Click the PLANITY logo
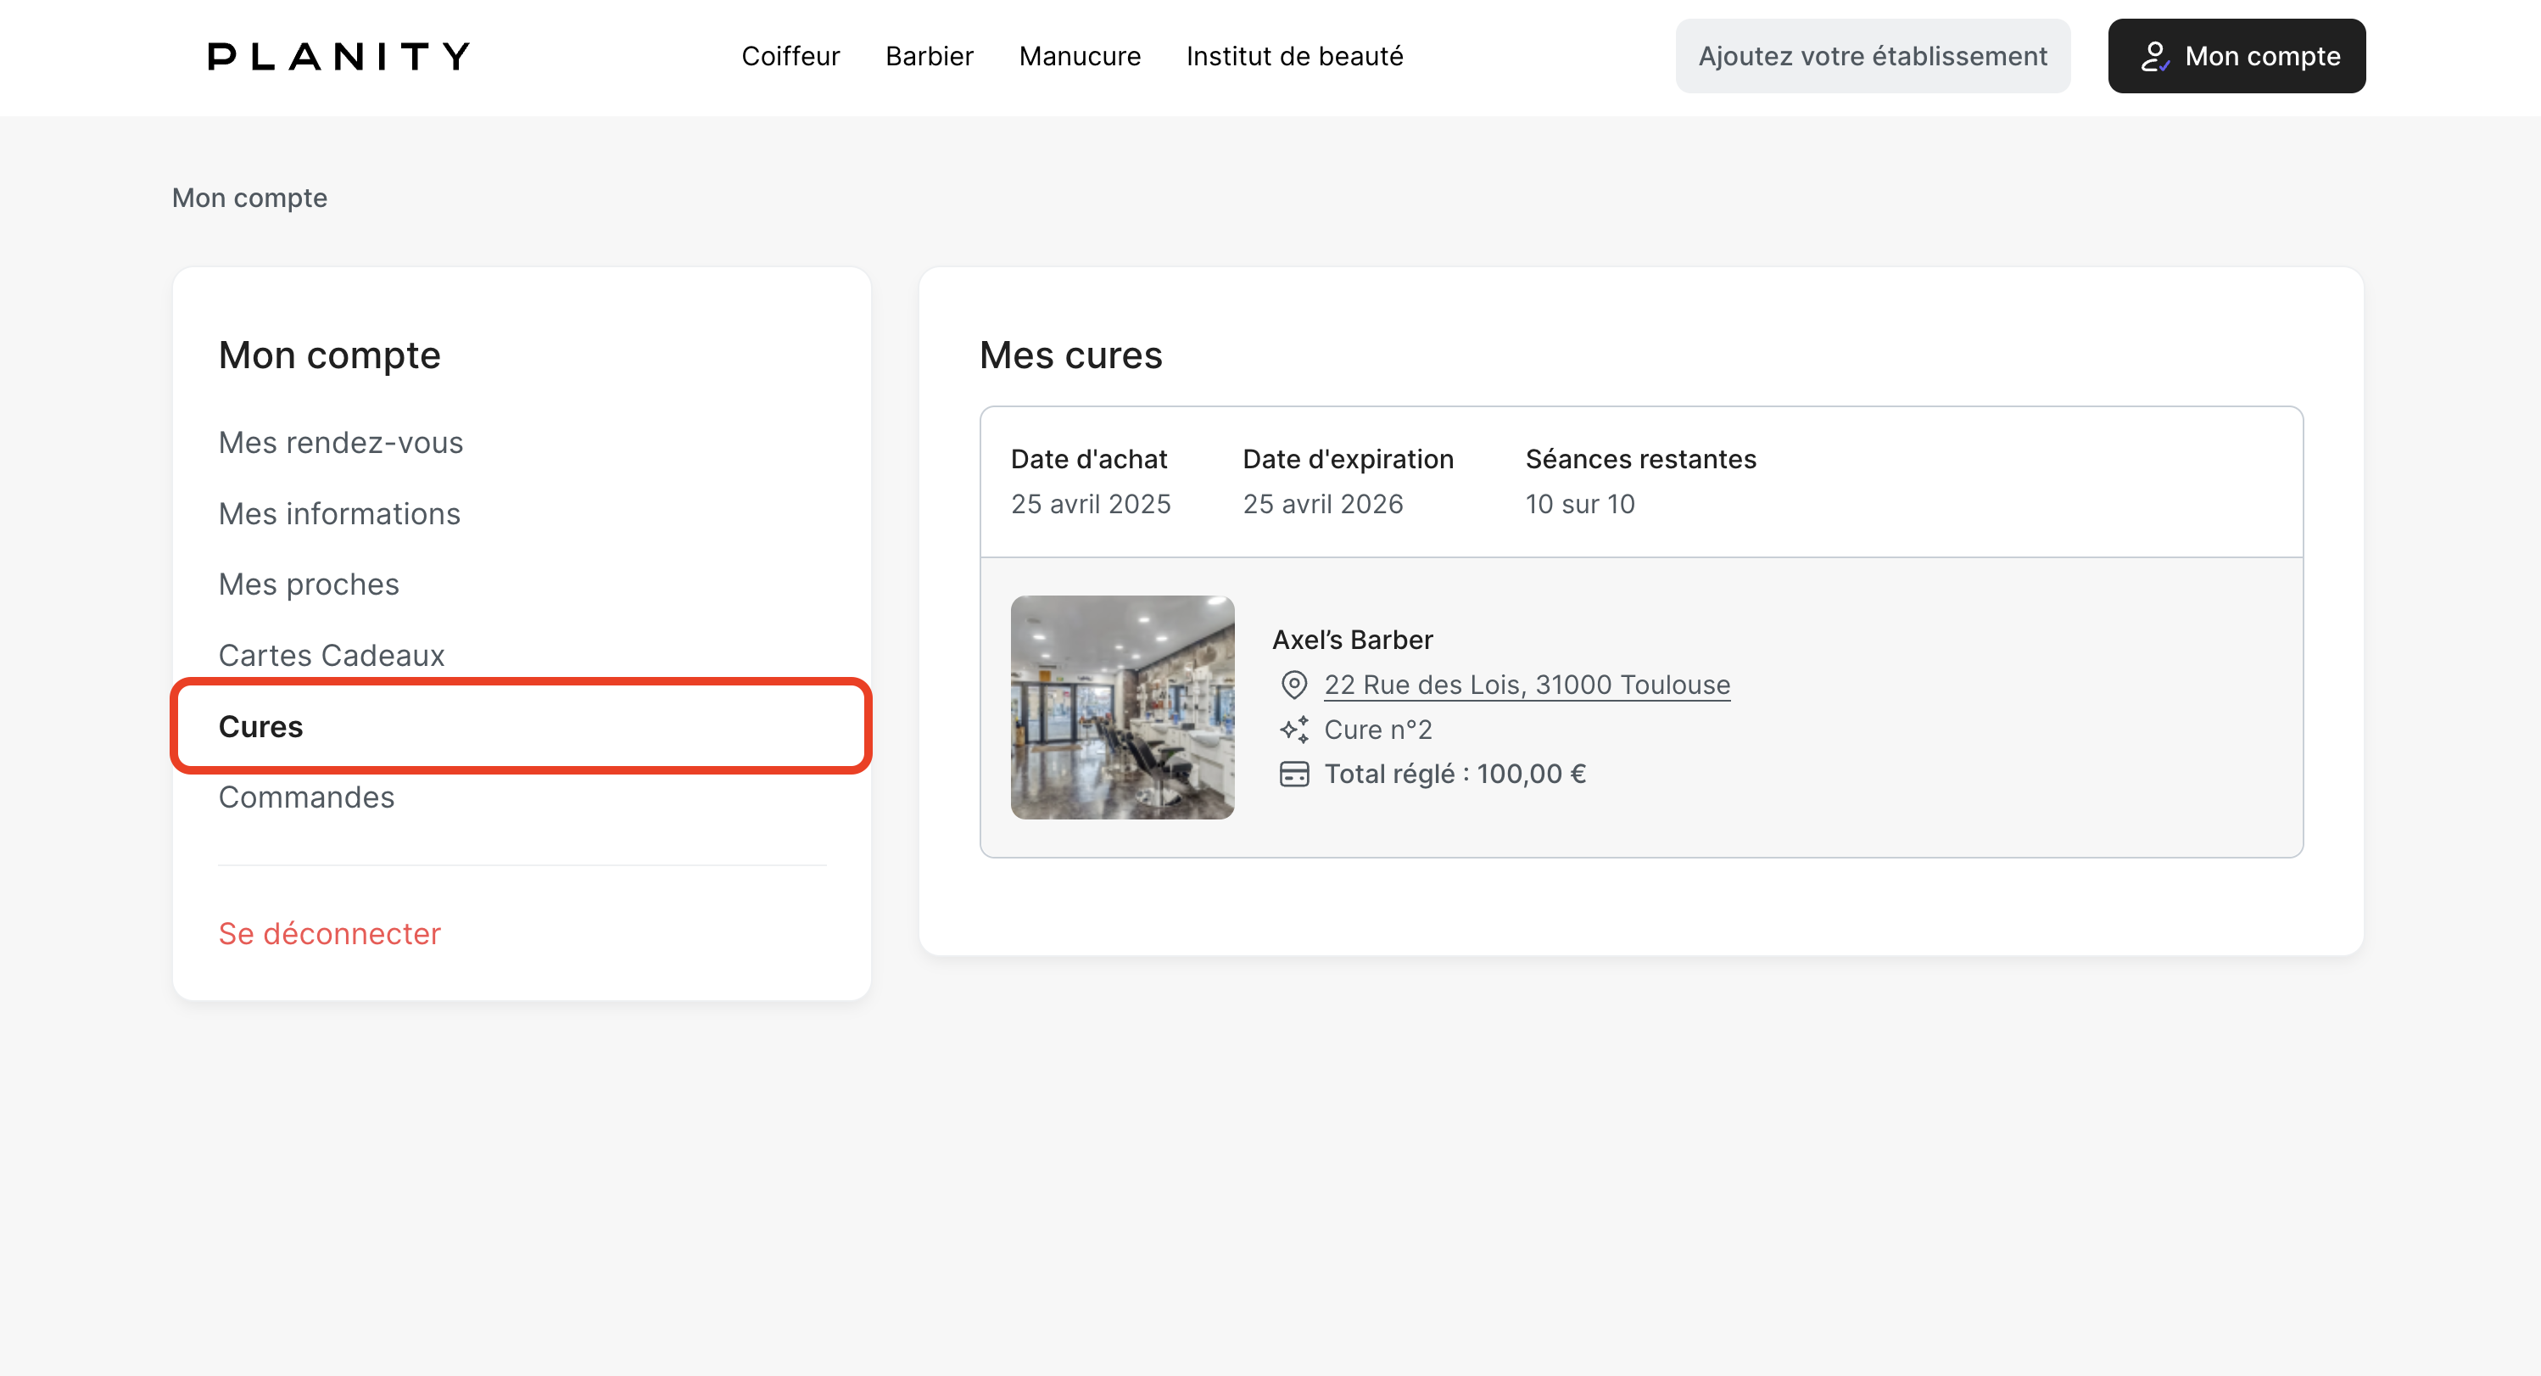The height and width of the screenshot is (1376, 2541). pyautogui.click(x=338, y=56)
